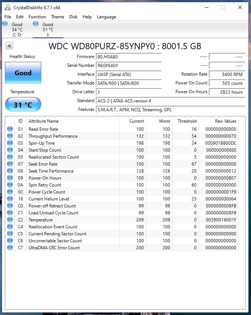Switch to the C: D: disk tab label
This screenshot has height=315, width=251.
(x=17, y=29)
